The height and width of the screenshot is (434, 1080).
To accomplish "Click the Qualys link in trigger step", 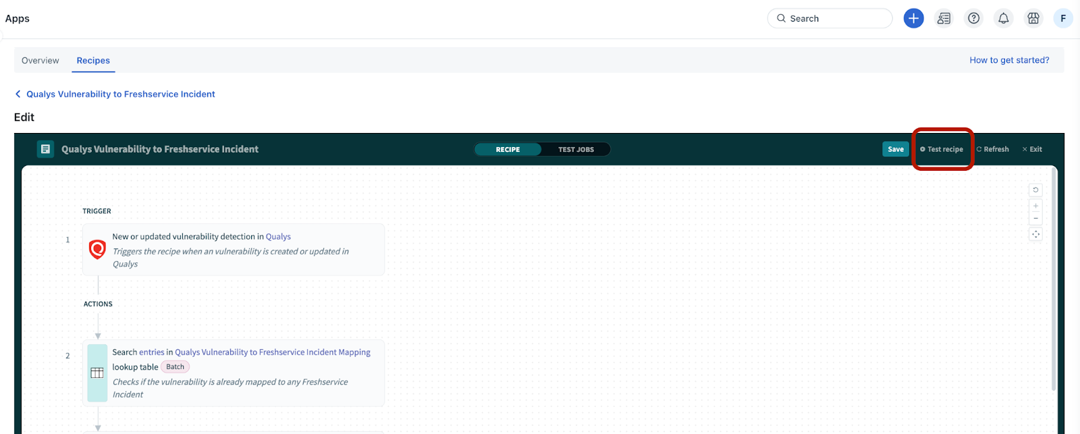I will [278, 236].
